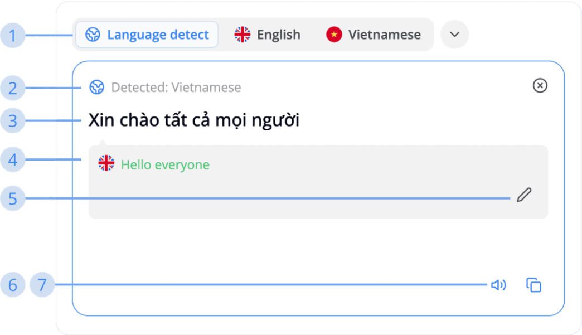Choose the Vietnamese language tab
582x335 pixels.
[374, 35]
